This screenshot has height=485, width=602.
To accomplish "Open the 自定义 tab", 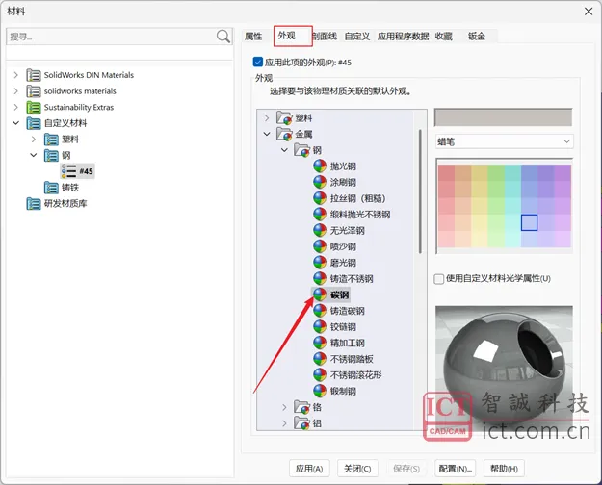I will (355, 37).
